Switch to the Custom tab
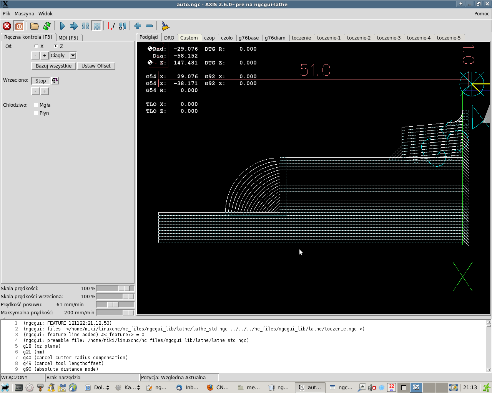Screen dimensions: 492x393 click(x=189, y=38)
